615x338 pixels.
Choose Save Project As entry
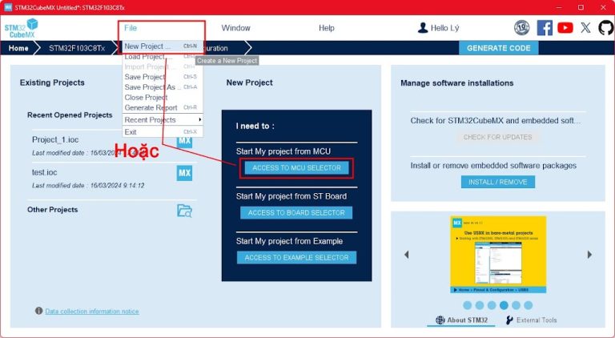(163, 87)
